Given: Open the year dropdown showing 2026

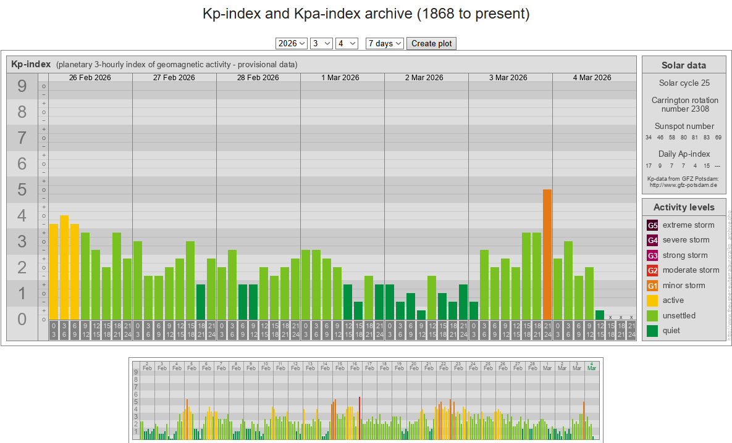Looking at the screenshot, I should click(292, 43).
